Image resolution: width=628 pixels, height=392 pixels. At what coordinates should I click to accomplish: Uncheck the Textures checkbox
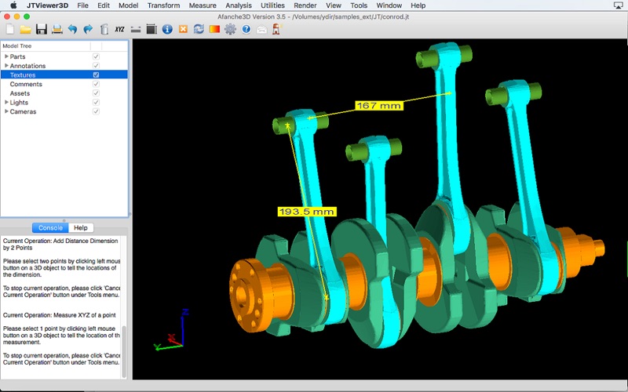click(x=96, y=75)
